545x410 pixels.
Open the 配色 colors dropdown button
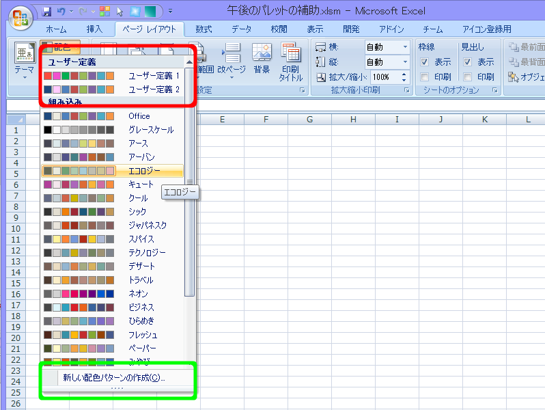pyautogui.click(x=60, y=46)
